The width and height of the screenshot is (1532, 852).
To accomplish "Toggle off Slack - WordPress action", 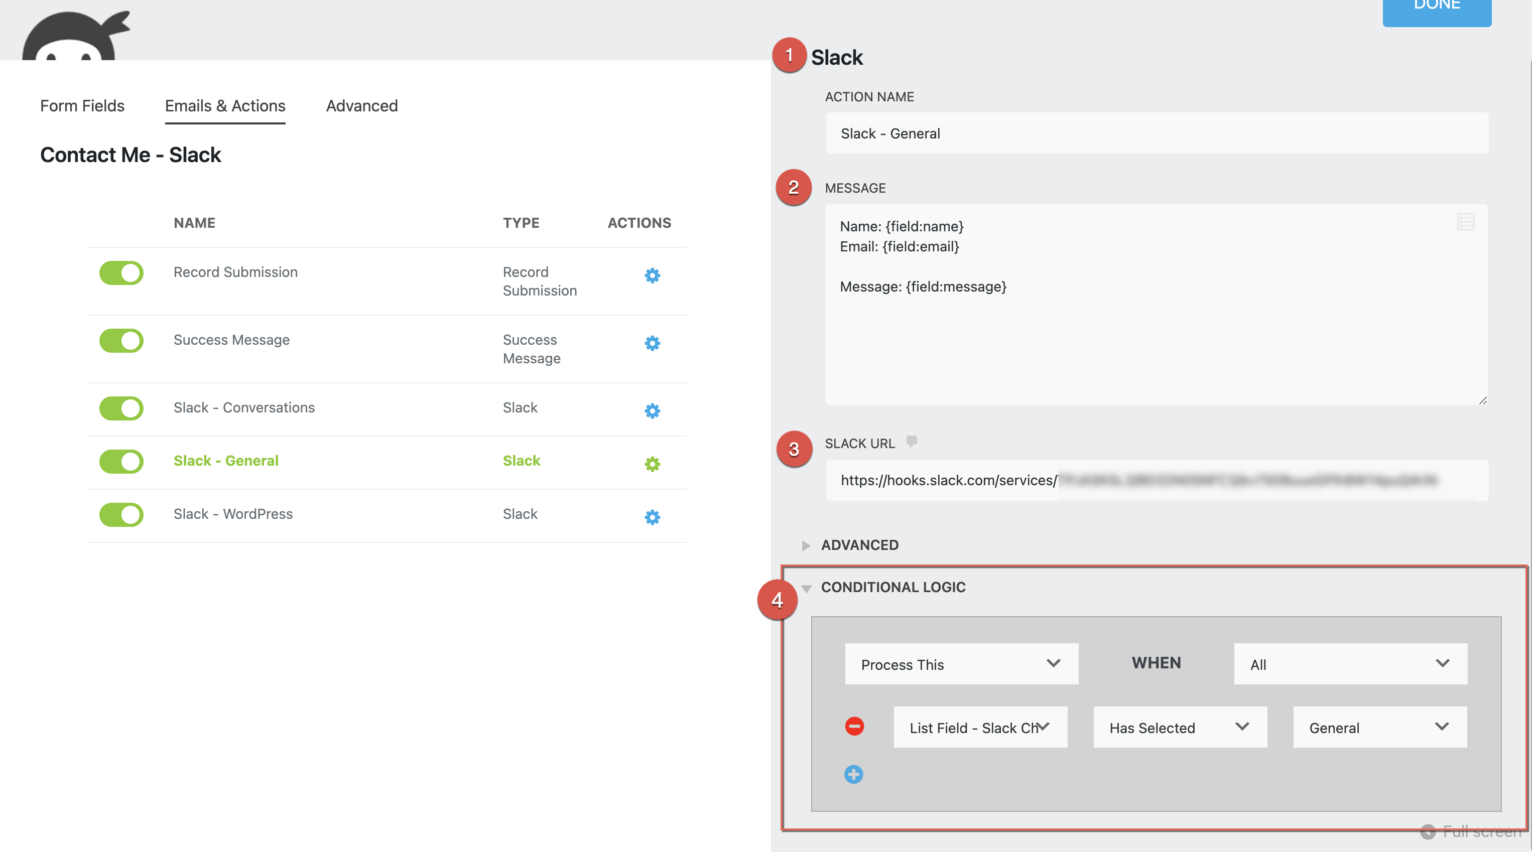I will click(x=121, y=514).
